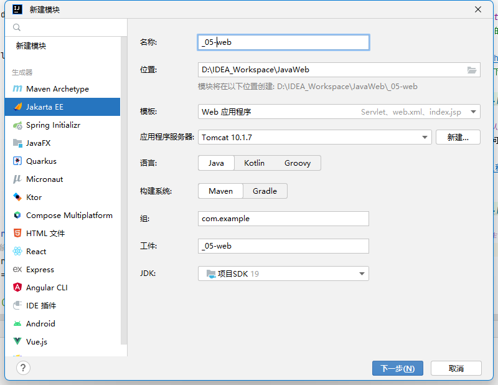The image size is (498, 385).
Task: Click the HTML5 file icon
Action: [17, 233]
